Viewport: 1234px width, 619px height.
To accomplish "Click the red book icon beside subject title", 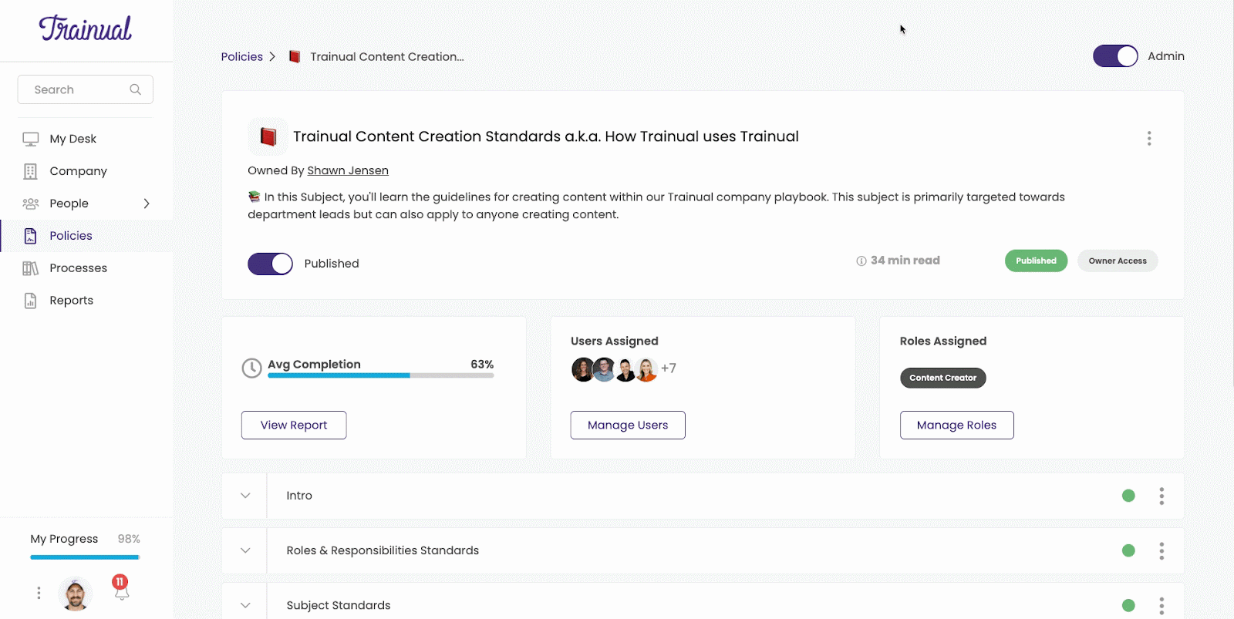I will click(267, 136).
